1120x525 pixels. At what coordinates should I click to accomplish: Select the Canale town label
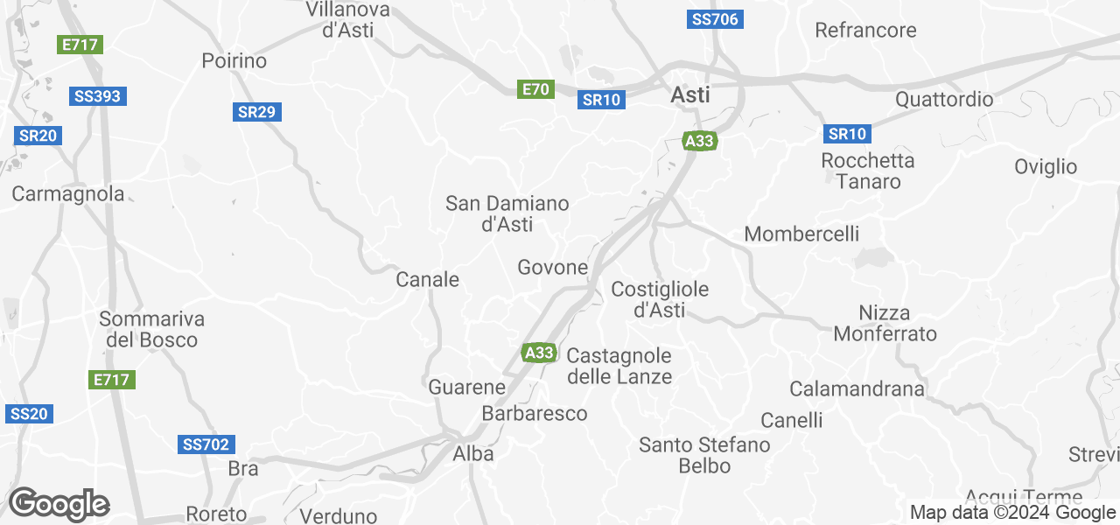(428, 280)
